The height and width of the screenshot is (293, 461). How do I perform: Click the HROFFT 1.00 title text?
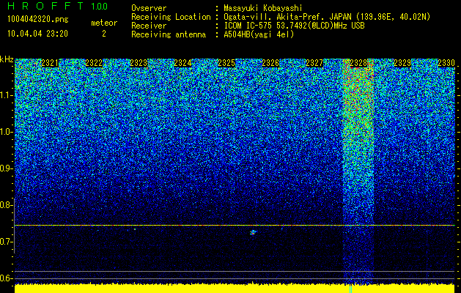[x=57, y=6]
